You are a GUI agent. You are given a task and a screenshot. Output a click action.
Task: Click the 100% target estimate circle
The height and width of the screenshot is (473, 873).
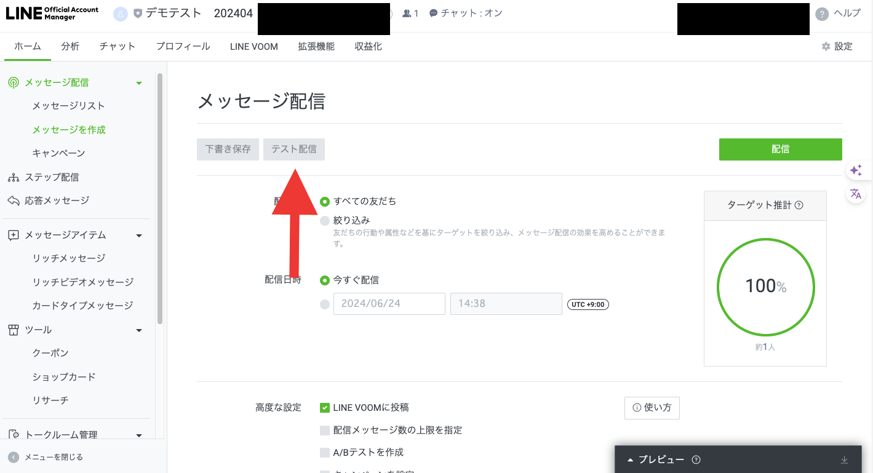pos(765,287)
